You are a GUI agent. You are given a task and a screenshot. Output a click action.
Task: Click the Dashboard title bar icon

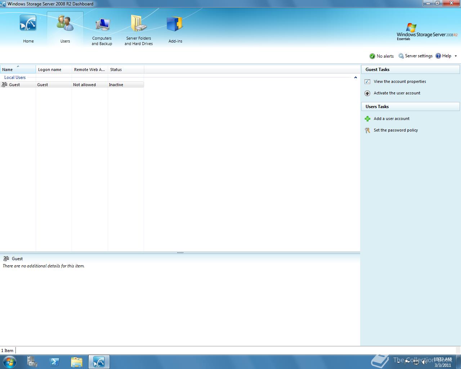click(3, 4)
